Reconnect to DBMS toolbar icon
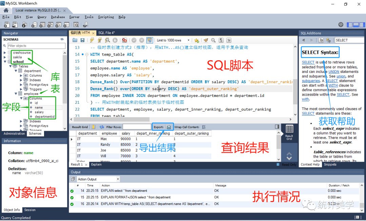This screenshot has width=366, height=221. coord(85,24)
